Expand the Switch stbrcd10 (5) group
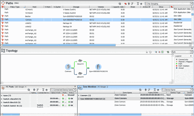Viewport: 194px width, 116px height. 2,99
